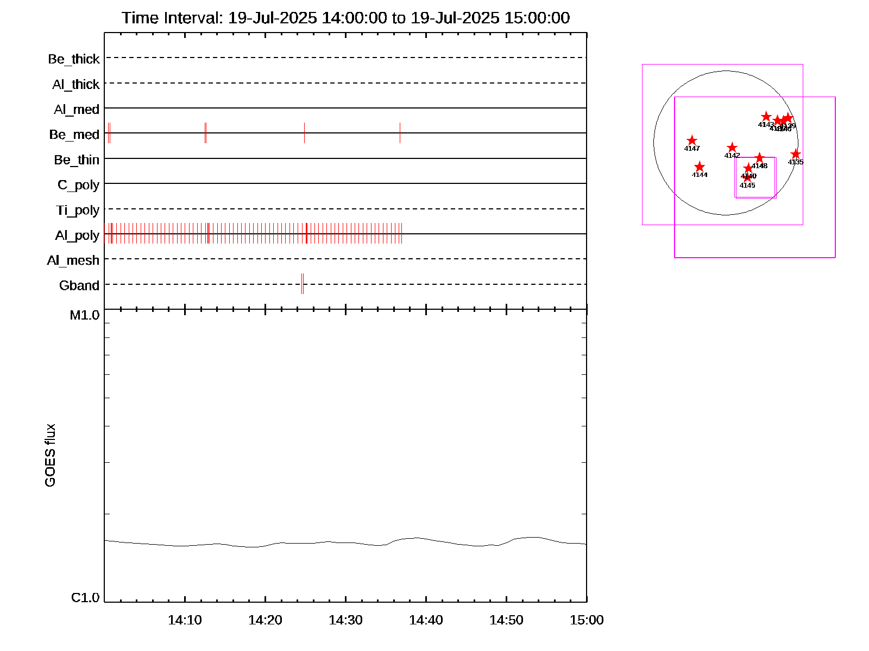Click the star marker for region 4148

coord(760,158)
